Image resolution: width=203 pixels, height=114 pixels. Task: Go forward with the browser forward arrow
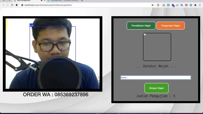[x=8, y=5]
